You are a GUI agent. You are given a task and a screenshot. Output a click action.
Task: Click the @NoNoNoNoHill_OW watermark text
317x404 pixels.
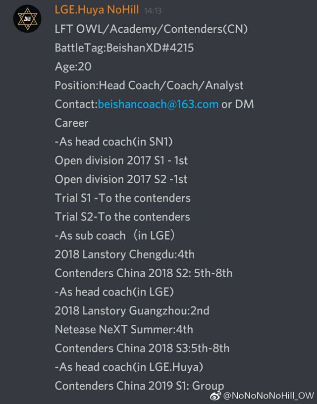[x=268, y=396]
